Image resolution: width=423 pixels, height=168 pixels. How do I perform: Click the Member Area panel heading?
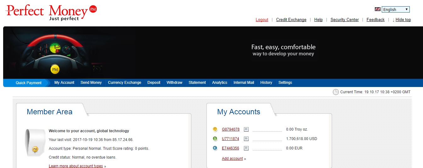tap(49, 112)
